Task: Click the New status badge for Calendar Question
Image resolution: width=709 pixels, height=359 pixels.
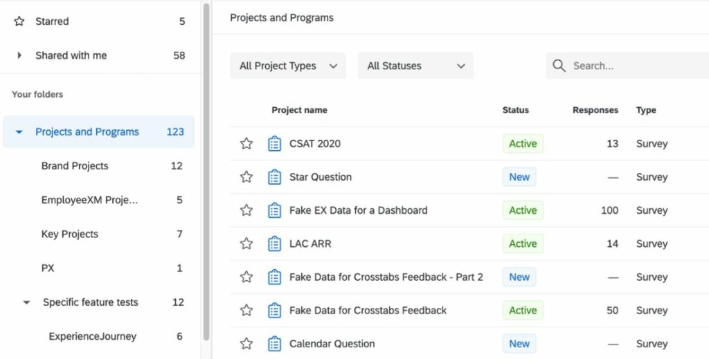Action: [x=519, y=344]
